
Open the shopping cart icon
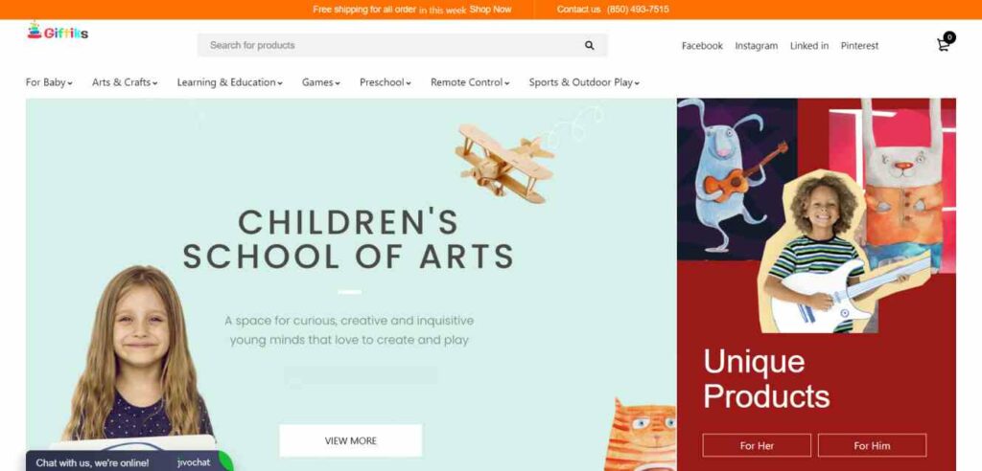(x=944, y=44)
